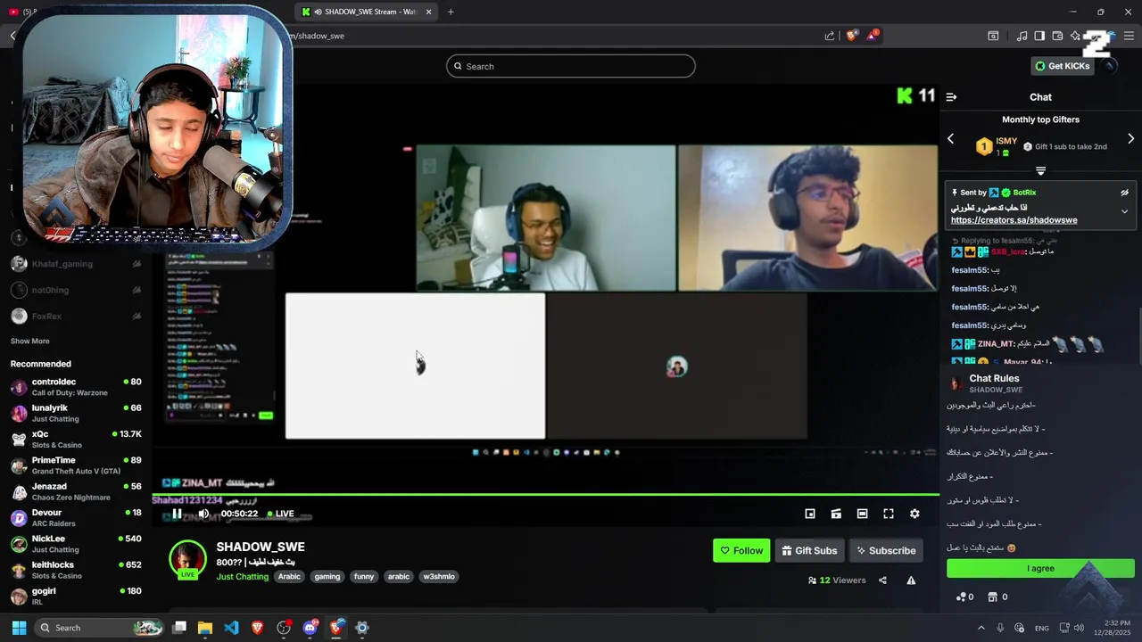The image size is (1142, 642).
Task: Open player settings gear icon
Action: click(914, 514)
